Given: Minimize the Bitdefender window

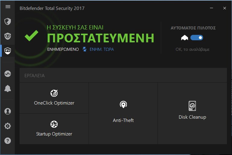Looking at the screenshot, I should click(x=212, y=8).
